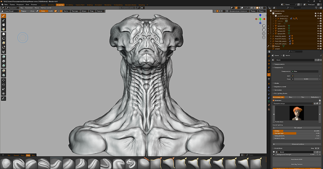Click the zoom magnifier icon in viewport
Viewport: 323px width, 169px height.
point(264,26)
